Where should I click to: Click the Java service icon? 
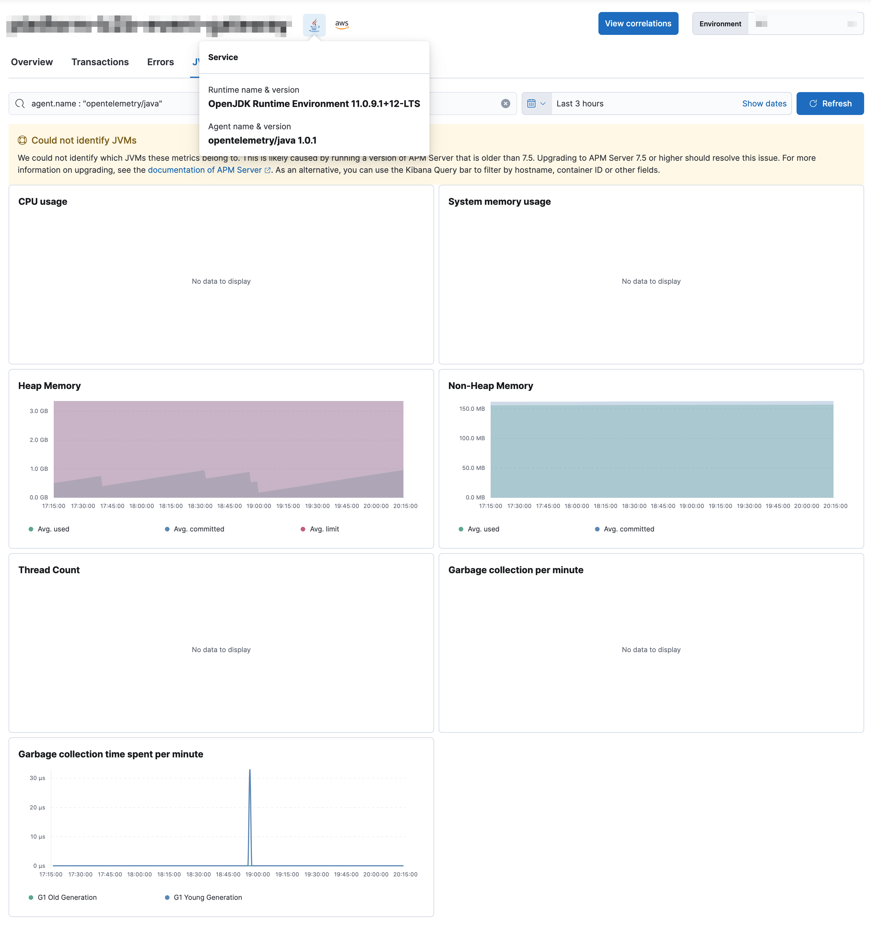[314, 24]
